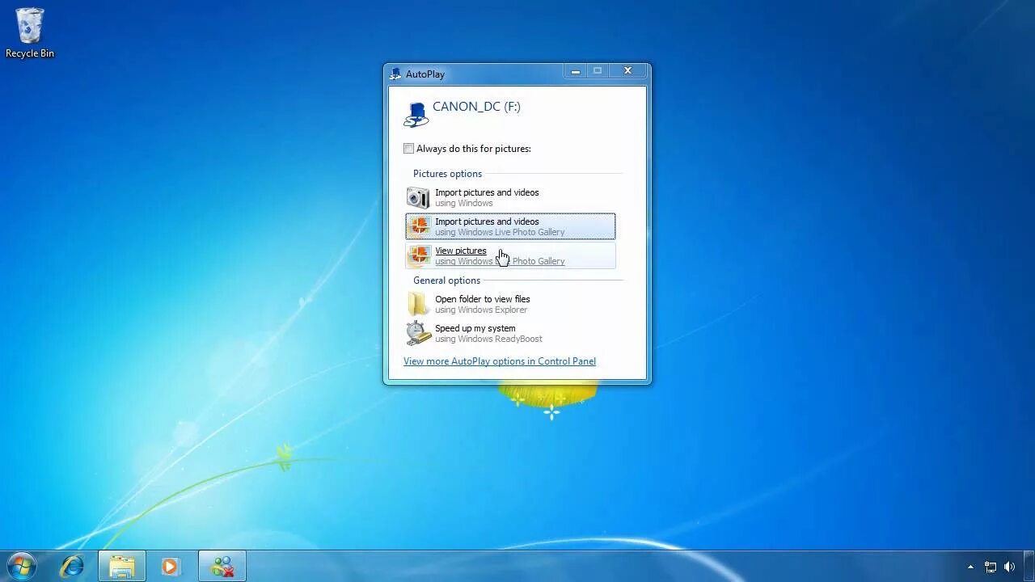The image size is (1035, 582).
Task: Click the CANON_DC (F:) drive title text
Action: pyautogui.click(x=476, y=107)
